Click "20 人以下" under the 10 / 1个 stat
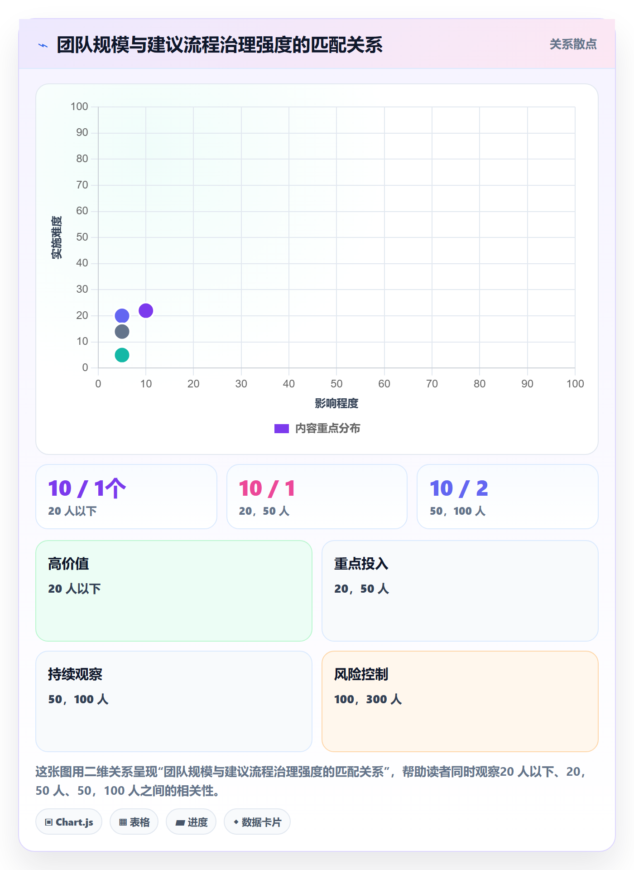The width and height of the screenshot is (634, 870). [x=72, y=511]
